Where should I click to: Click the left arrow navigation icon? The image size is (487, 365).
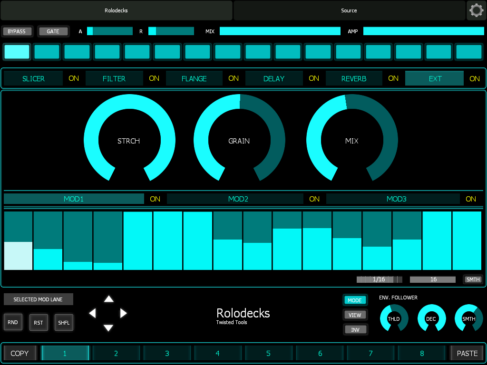[x=93, y=313]
